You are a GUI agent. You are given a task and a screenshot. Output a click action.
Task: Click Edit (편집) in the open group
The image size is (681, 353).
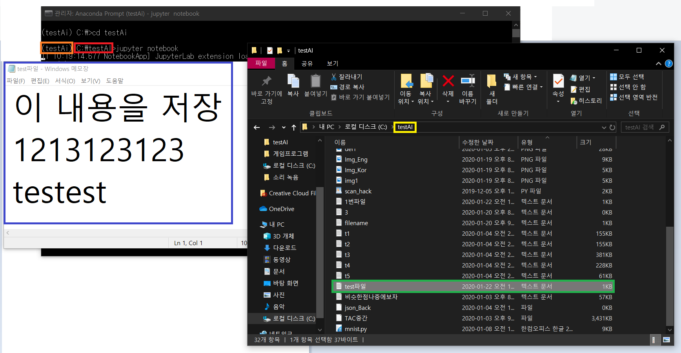581,89
